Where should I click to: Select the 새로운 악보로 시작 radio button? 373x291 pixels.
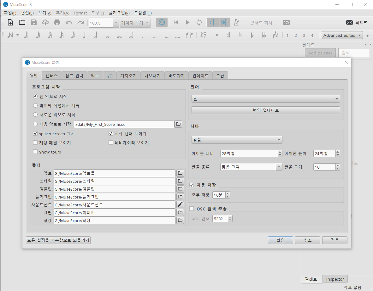click(x=35, y=115)
